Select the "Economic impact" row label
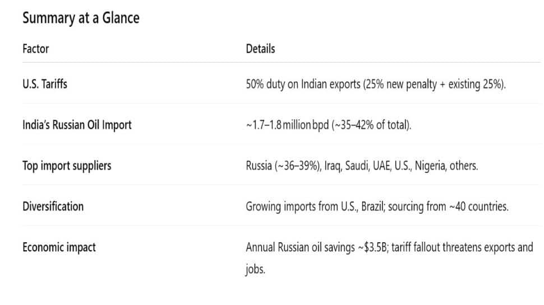 click(x=59, y=247)
